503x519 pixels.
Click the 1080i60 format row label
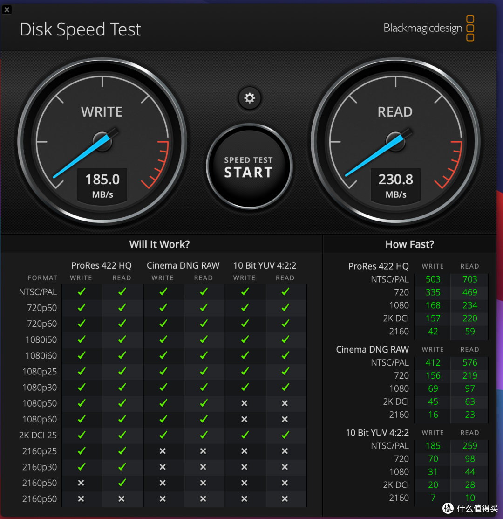tap(41, 355)
